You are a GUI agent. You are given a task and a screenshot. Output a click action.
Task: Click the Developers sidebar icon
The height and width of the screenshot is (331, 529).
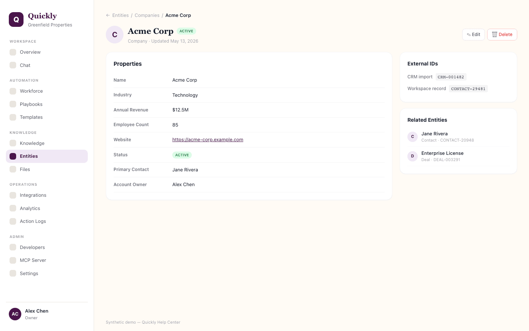coord(13,247)
